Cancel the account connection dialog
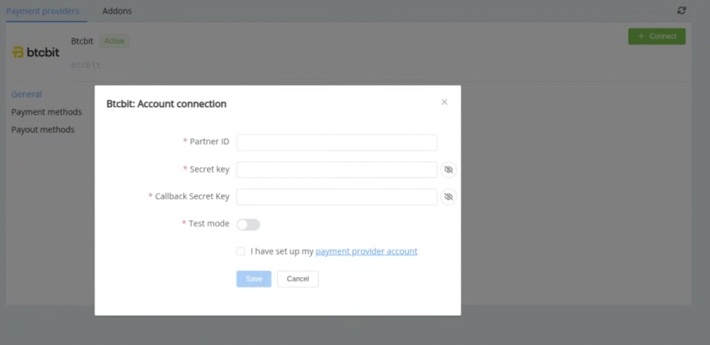The width and height of the screenshot is (710, 345). (297, 279)
